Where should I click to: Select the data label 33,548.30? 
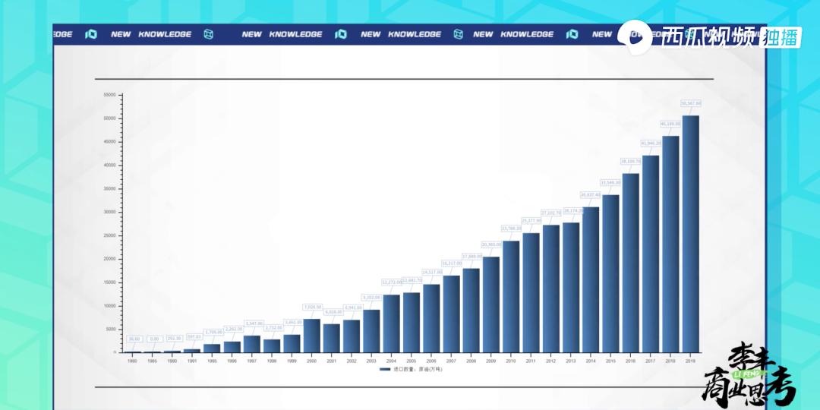(610, 182)
